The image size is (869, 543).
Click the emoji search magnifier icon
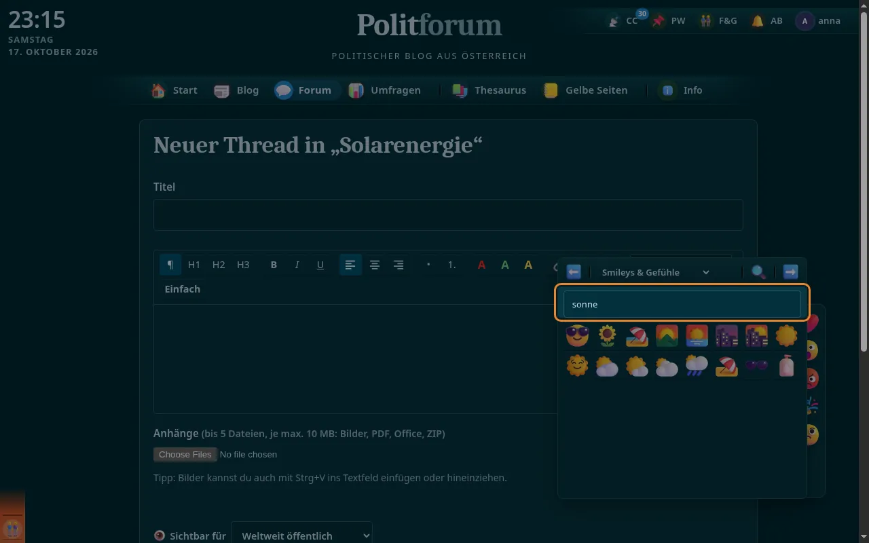(x=759, y=272)
